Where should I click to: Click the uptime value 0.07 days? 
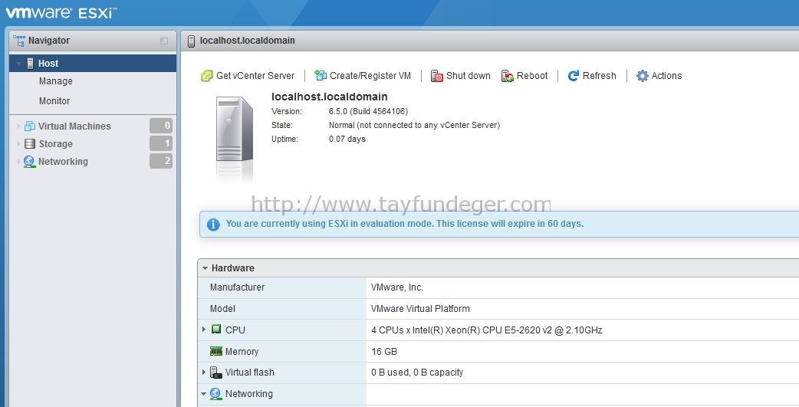coord(347,139)
